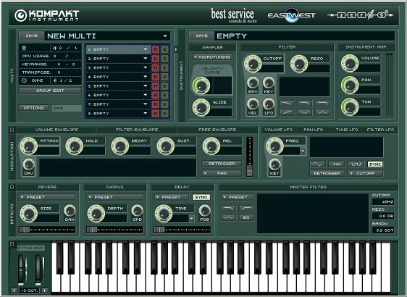Click the Options button
This screenshot has height=297, width=407.
[34, 108]
